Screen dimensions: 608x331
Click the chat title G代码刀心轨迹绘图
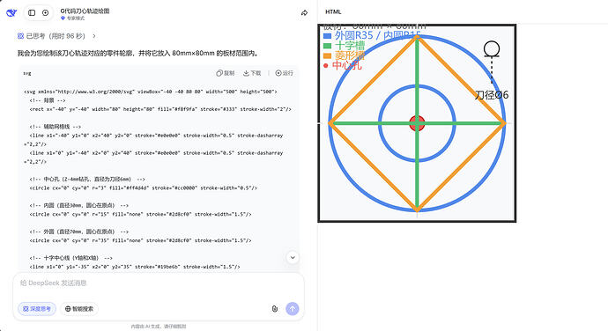pos(85,11)
